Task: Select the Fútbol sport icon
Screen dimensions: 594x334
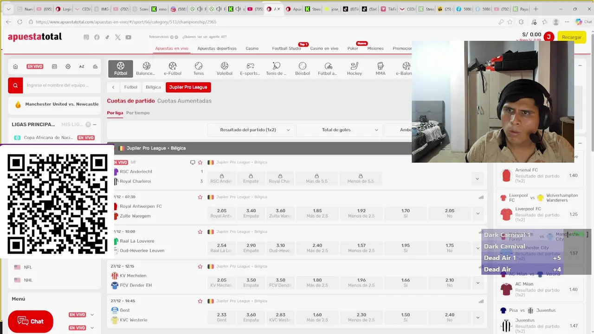Action: coord(121,69)
